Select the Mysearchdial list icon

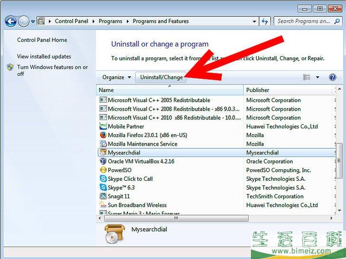pyautogui.click(x=103, y=152)
